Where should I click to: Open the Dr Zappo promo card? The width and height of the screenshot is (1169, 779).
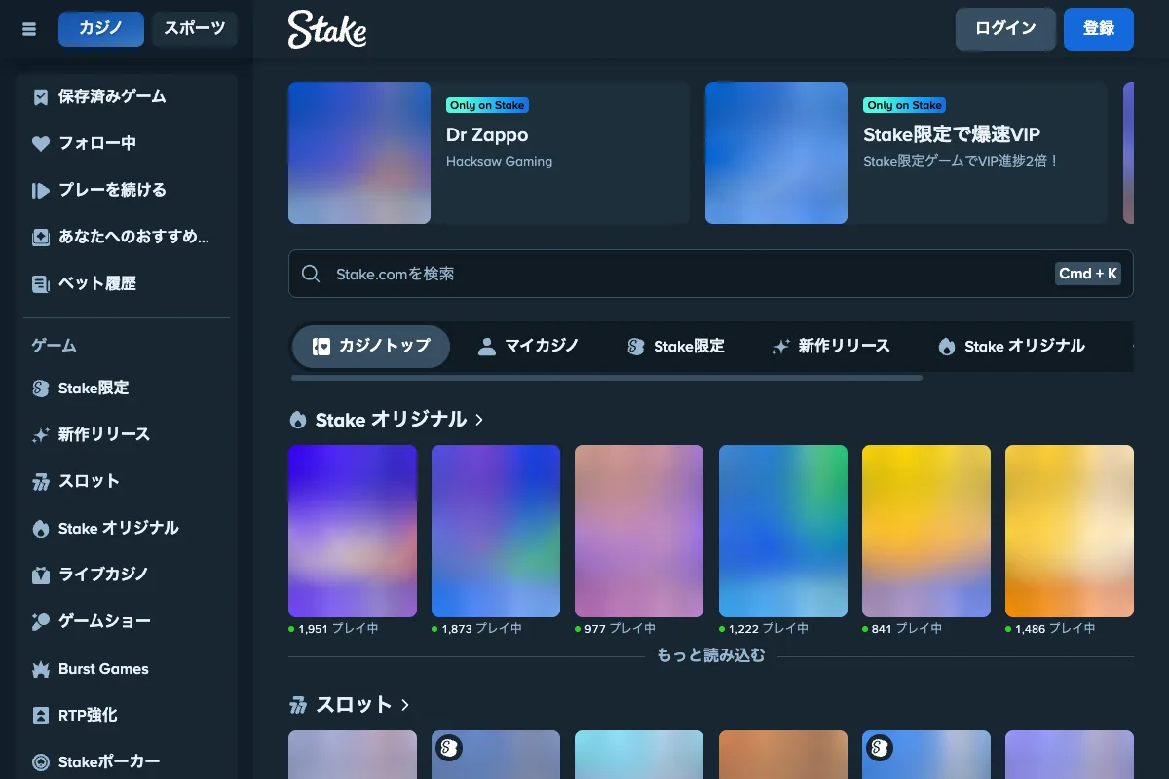click(x=489, y=153)
